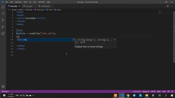The width and height of the screenshot is (175, 98).
Task: Click the xampp breadcrumb segment
Action: (14, 10)
